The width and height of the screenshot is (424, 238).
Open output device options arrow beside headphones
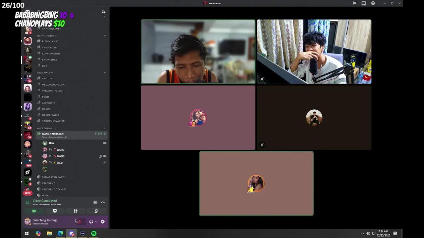pyautogui.click(x=96, y=222)
